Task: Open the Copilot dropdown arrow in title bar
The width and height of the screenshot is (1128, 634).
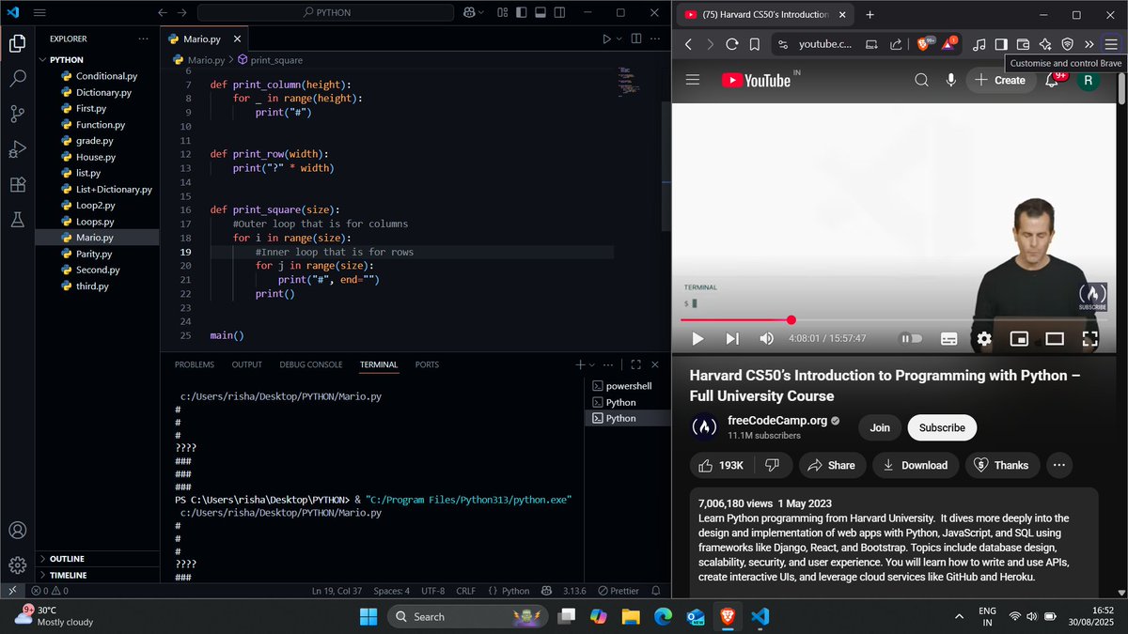Action: tap(482, 13)
